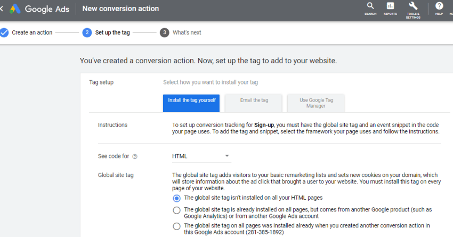
Task: Click 'Select how you want to install your tag'
Action: click(211, 82)
